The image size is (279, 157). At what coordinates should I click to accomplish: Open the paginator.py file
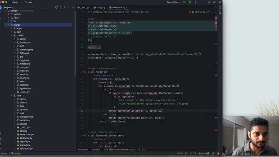click(x=24, y=138)
